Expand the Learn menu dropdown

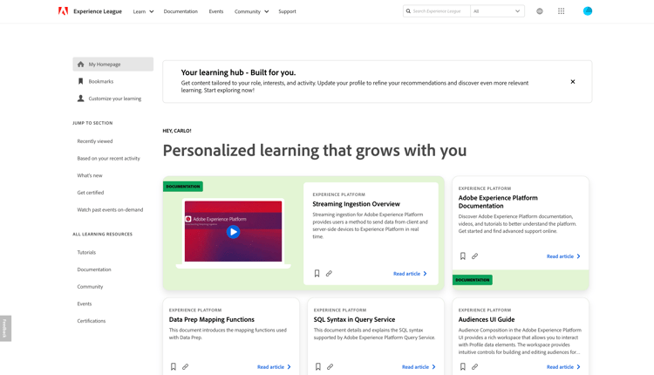(143, 11)
